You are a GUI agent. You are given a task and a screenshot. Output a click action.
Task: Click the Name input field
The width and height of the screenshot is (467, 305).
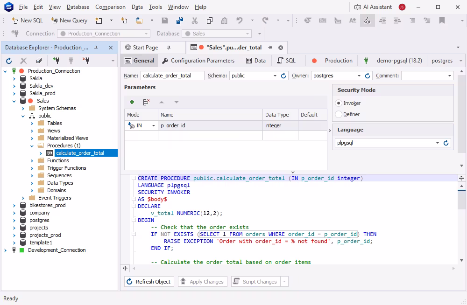point(172,76)
